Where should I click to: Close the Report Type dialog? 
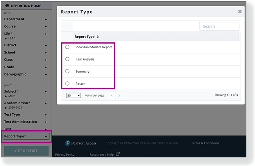pos(240,11)
